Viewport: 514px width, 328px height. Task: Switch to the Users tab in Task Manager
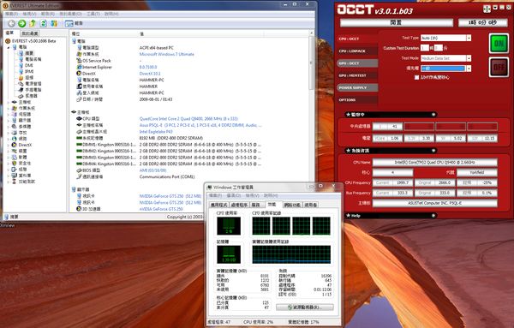pyautogui.click(x=310, y=205)
